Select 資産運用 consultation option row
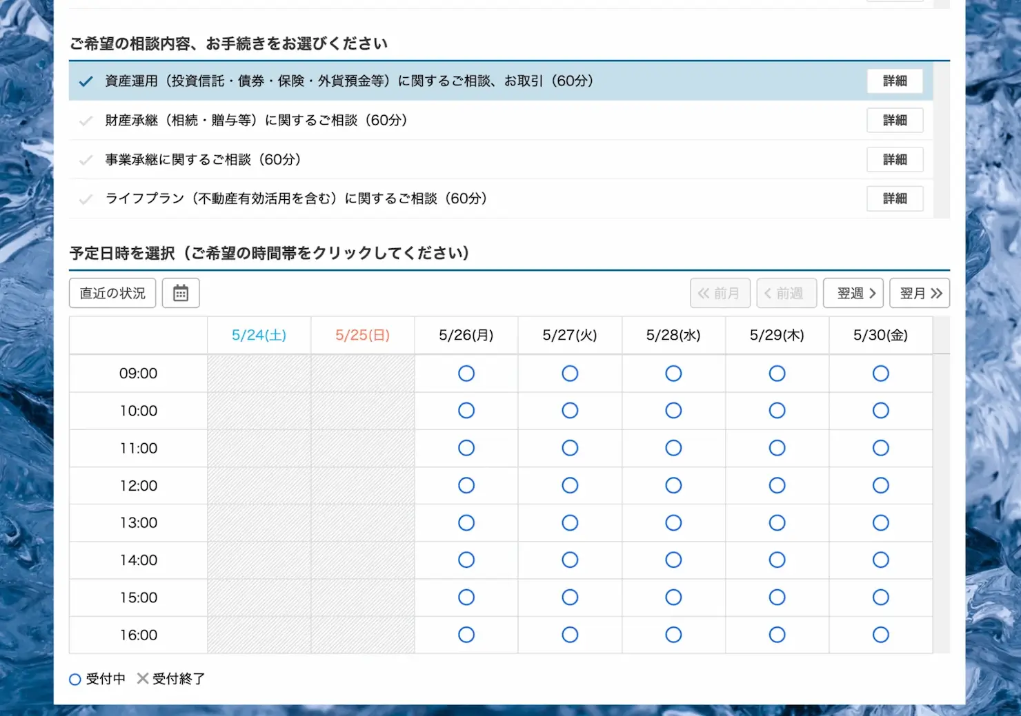 pos(501,81)
